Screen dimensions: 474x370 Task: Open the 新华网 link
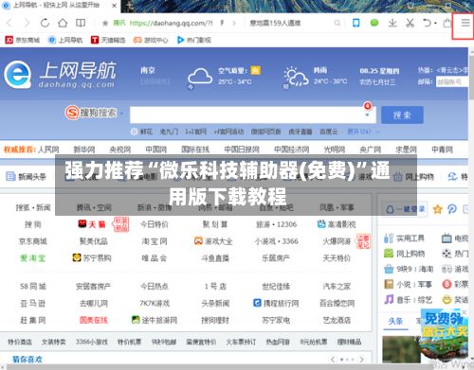point(84,150)
